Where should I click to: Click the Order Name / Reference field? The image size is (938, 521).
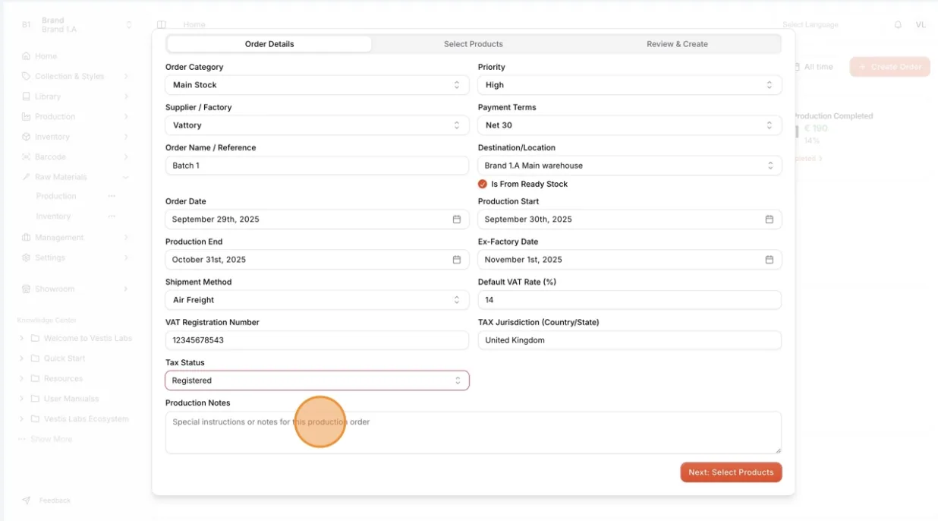317,166
